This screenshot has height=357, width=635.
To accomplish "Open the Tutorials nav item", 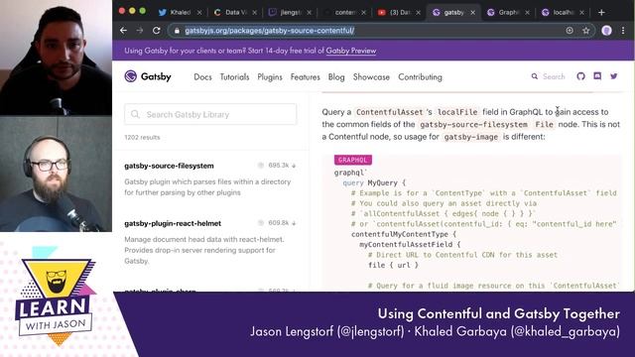I will pyautogui.click(x=234, y=77).
